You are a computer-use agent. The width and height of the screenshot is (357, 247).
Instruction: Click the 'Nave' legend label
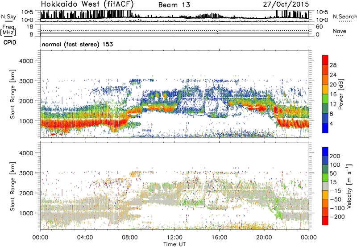click(340, 31)
